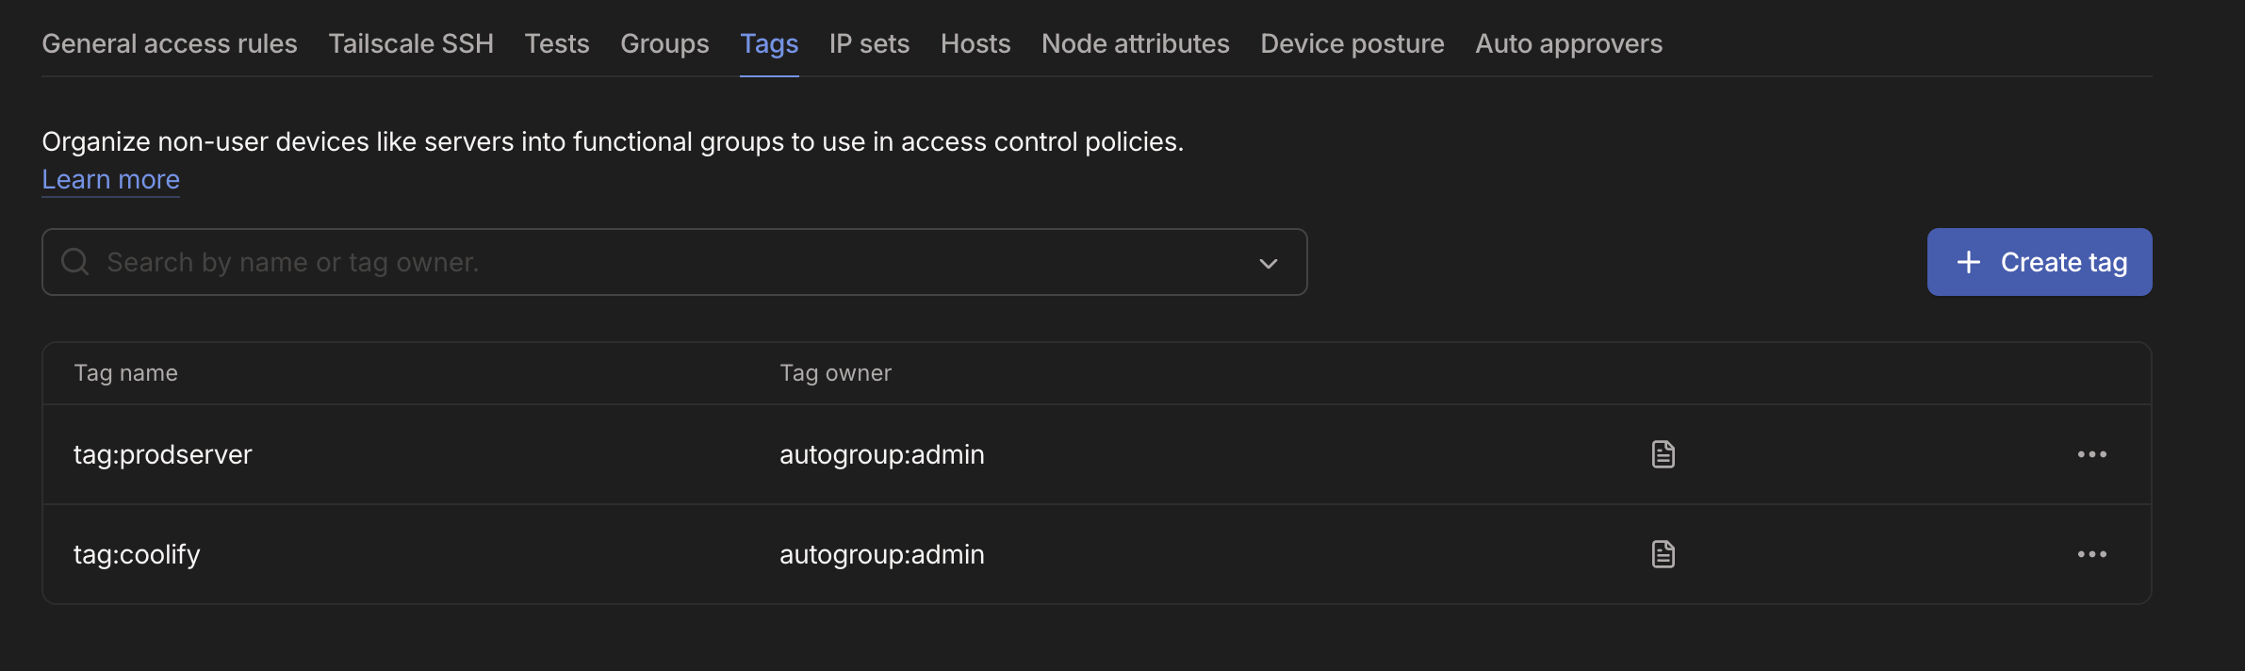The width and height of the screenshot is (2245, 671).
Task: Open the three-dot menu for tag:coolify
Action: click(x=2091, y=554)
